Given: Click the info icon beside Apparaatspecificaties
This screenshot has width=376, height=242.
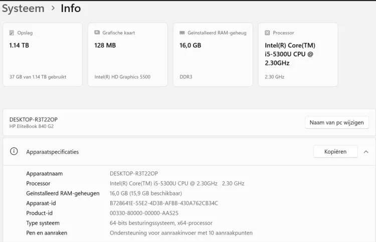Looking at the screenshot, I should pyautogui.click(x=14, y=151).
